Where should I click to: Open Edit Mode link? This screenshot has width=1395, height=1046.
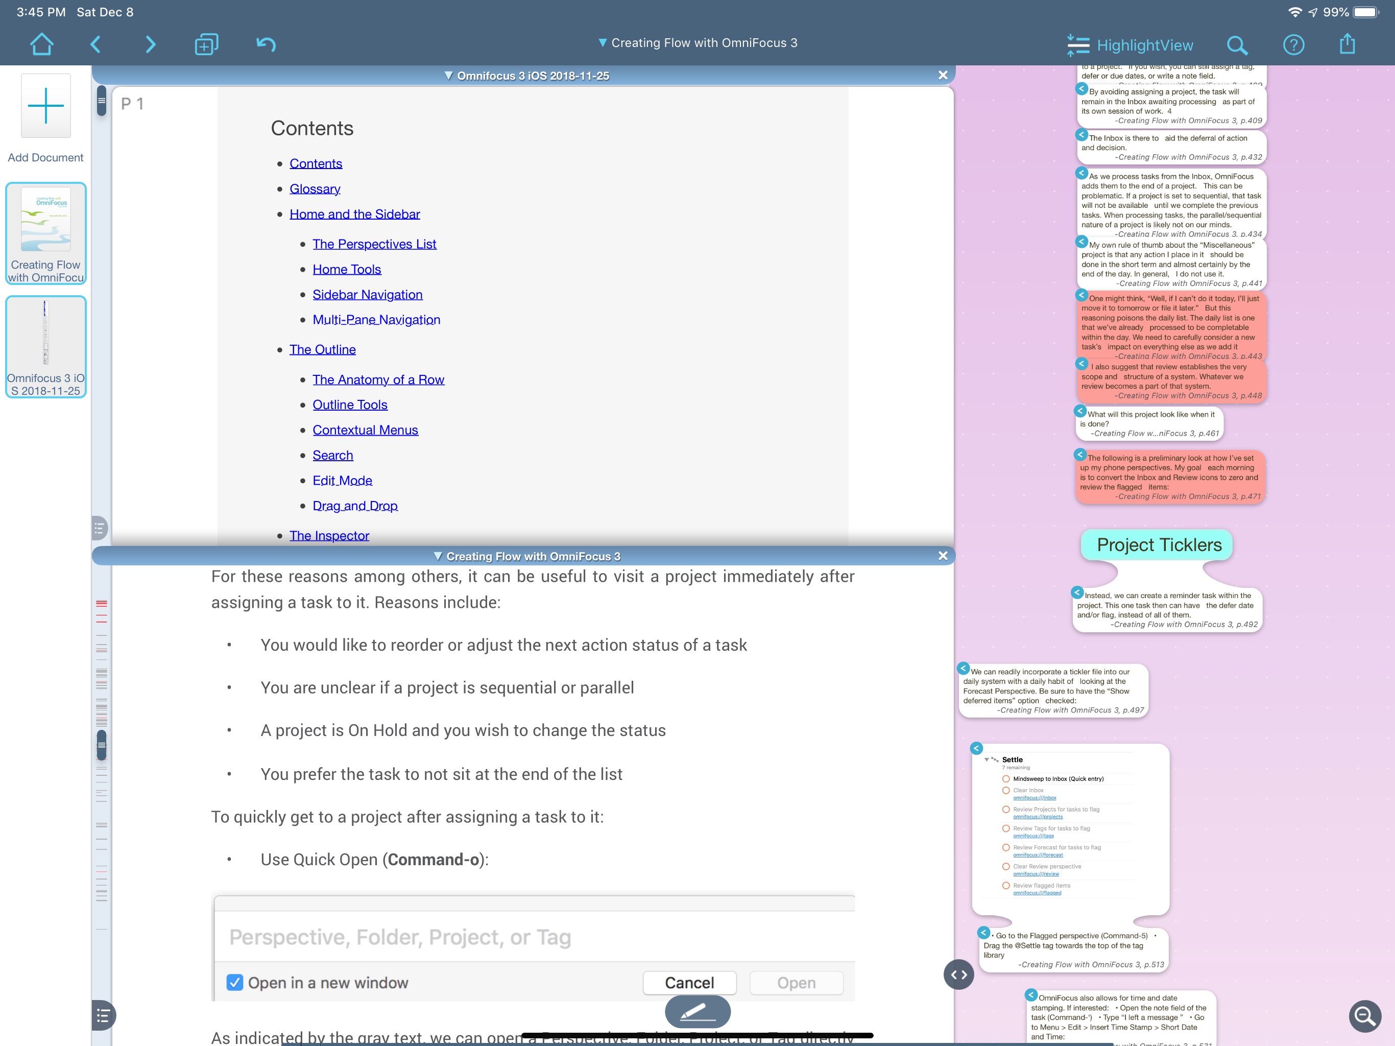[343, 481]
